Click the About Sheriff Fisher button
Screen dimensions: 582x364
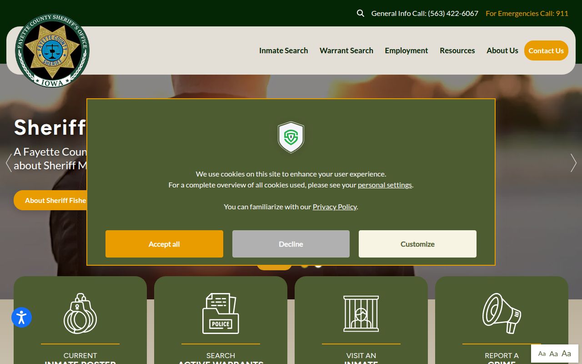(x=50, y=200)
